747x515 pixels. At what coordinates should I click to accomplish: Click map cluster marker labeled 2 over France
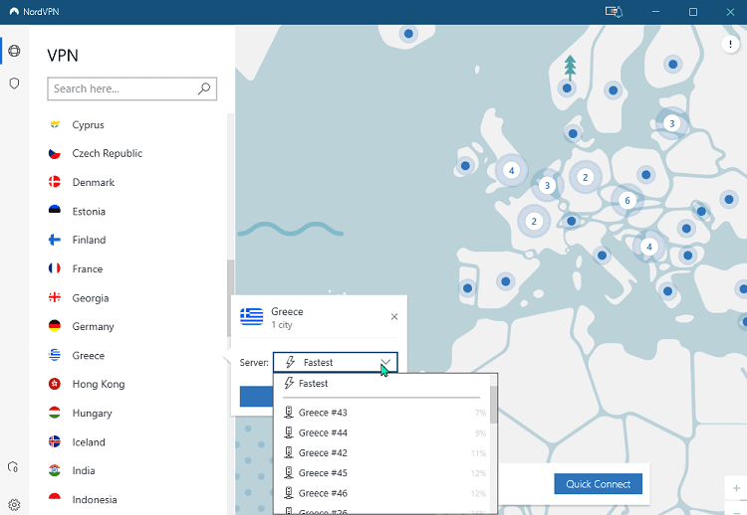pos(534,221)
